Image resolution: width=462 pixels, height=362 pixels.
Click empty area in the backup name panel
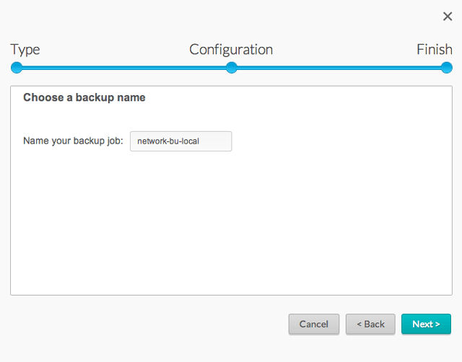(x=231, y=224)
